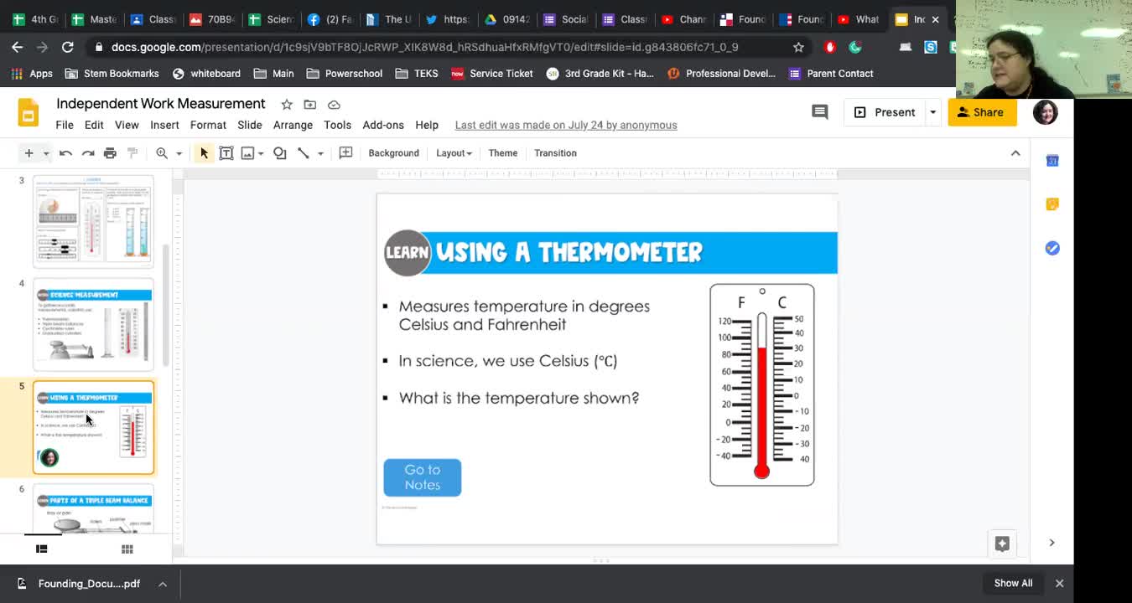Click the presentation title field

coord(161,104)
